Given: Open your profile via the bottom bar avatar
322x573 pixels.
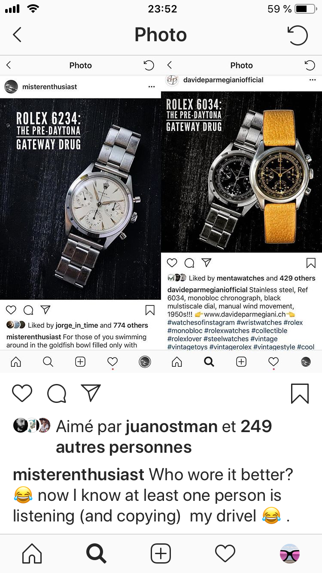Looking at the screenshot, I should [x=289, y=554].
